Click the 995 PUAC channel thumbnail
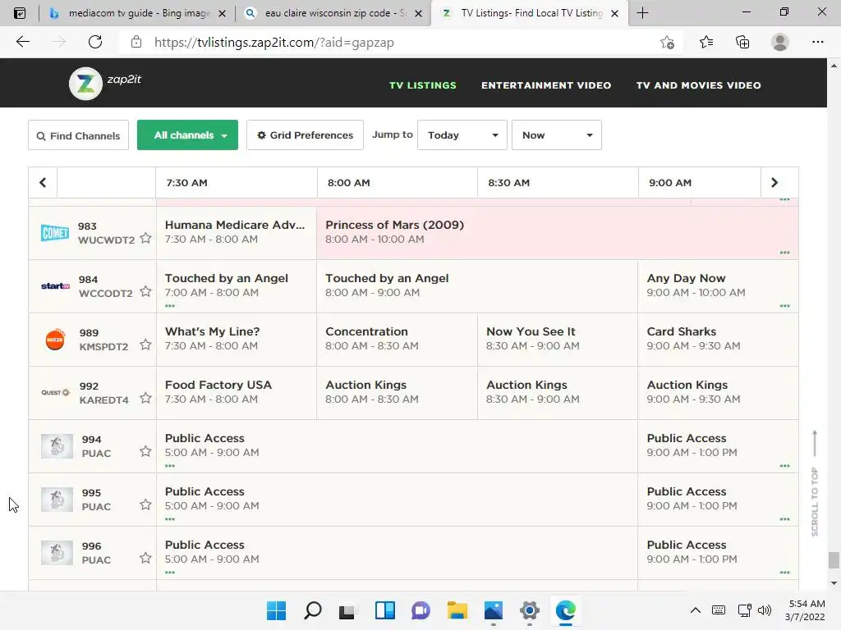 [57, 500]
